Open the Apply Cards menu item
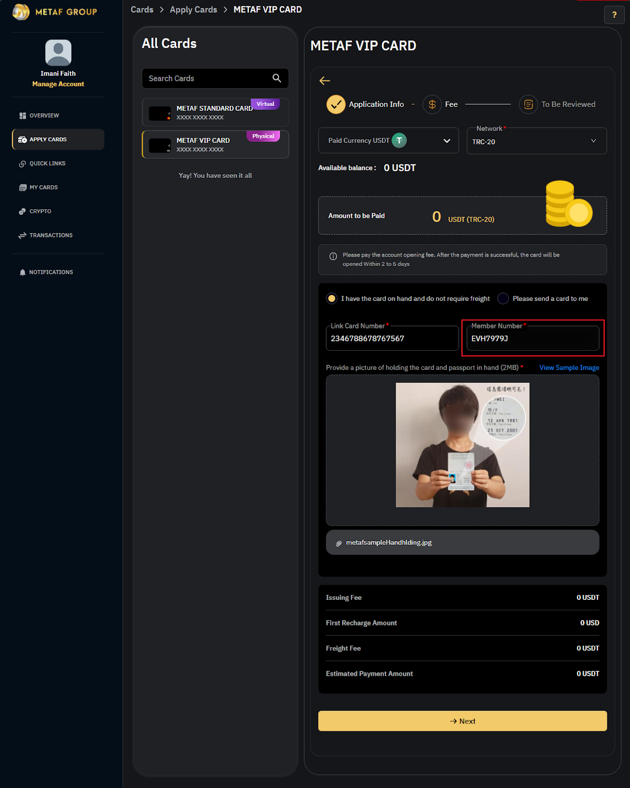The height and width of the screenshot is (788, 630). point(58,139)
